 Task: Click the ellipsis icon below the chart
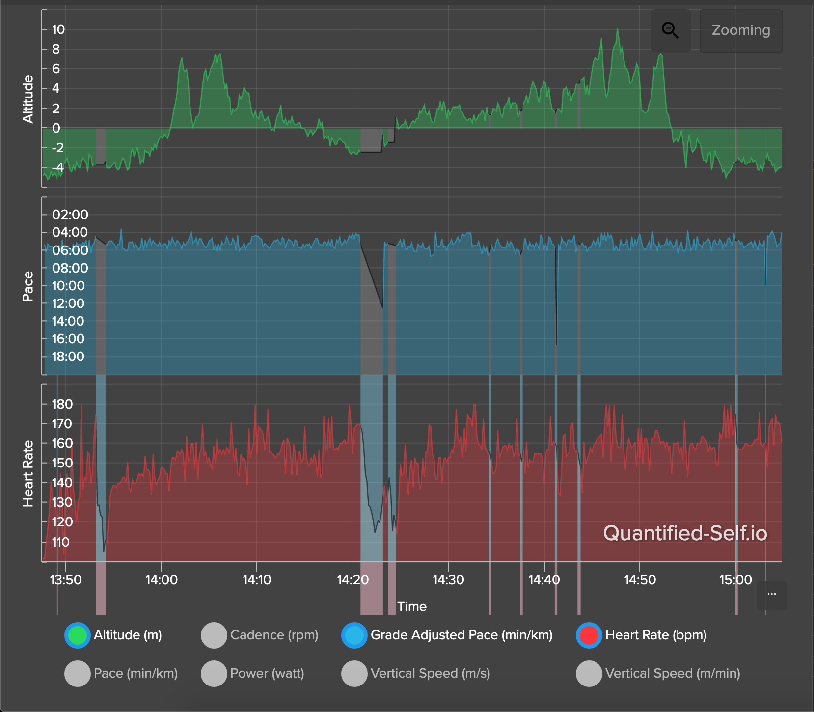[x=772, y=594]
